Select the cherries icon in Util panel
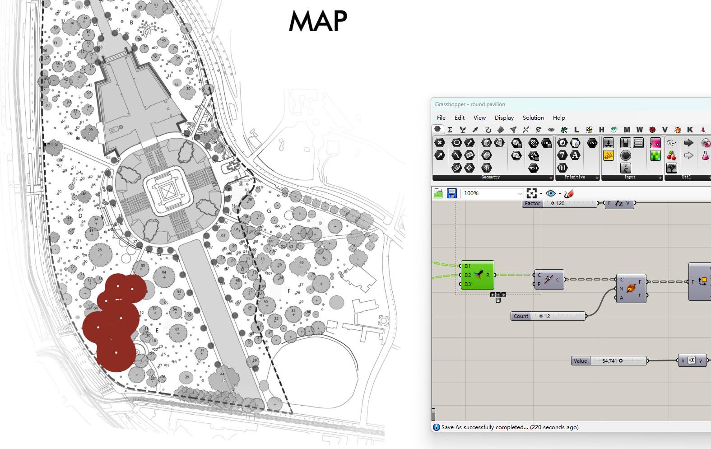 pos(672,155)
